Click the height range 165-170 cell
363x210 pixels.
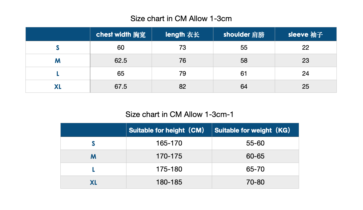[x=169, y=143]
